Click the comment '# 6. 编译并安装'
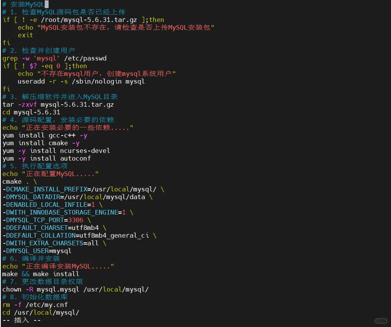391x327 pixels. (x=31, y=259)
